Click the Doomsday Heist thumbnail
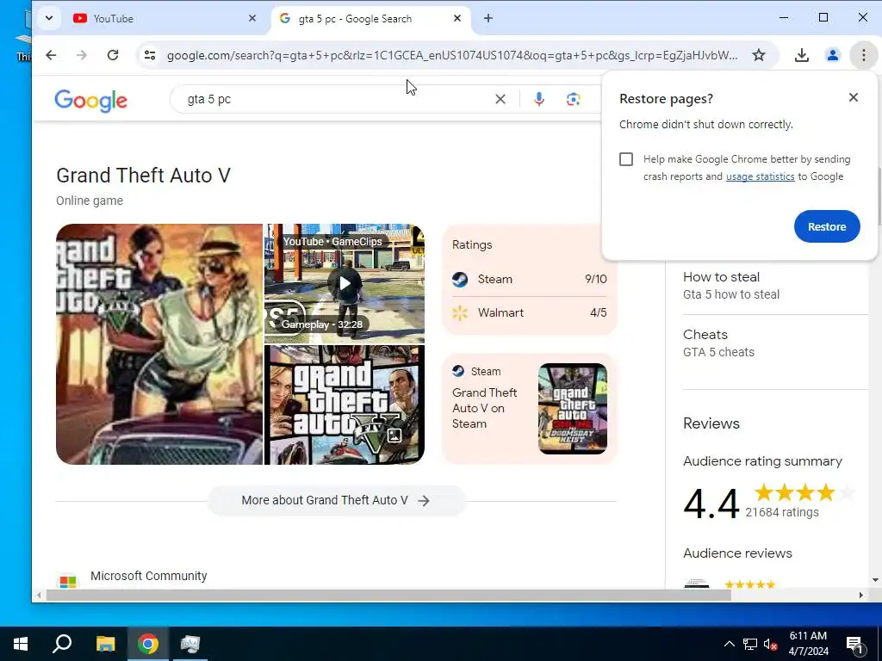This screenshot has height=661, width=882. [x=573, y=409]
